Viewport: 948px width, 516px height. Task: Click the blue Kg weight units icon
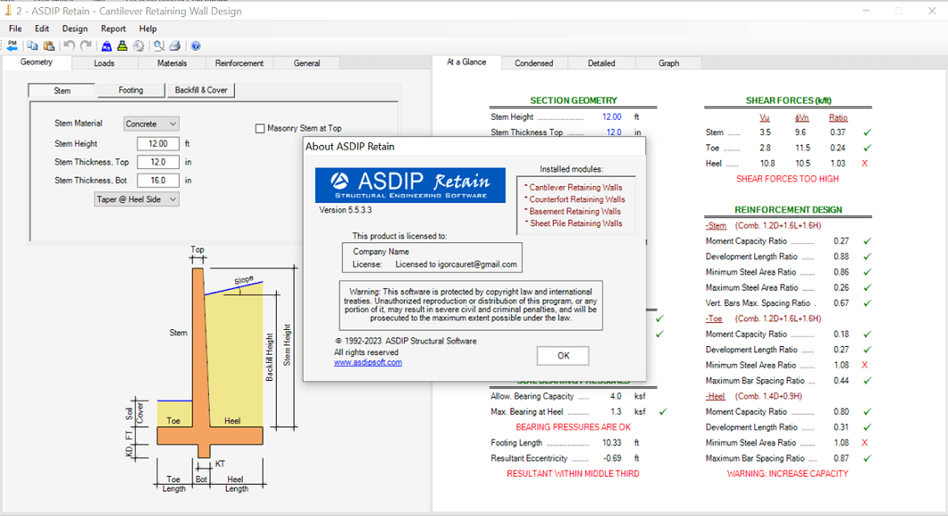106,46
